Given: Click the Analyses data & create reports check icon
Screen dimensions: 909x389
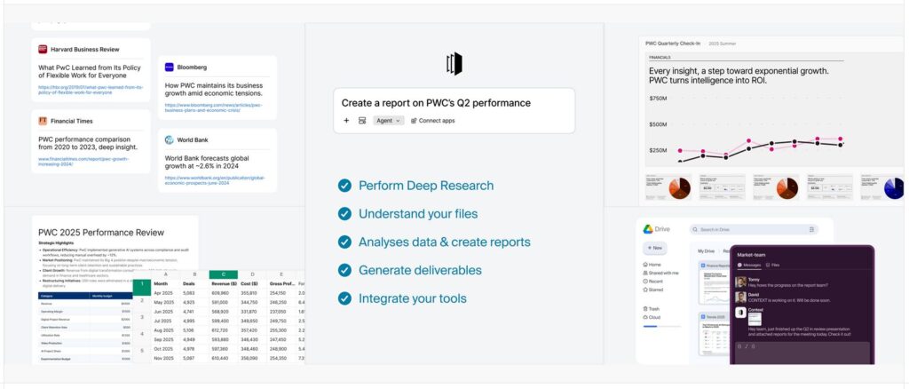Looking at the screenshot, I should (344, 242).
